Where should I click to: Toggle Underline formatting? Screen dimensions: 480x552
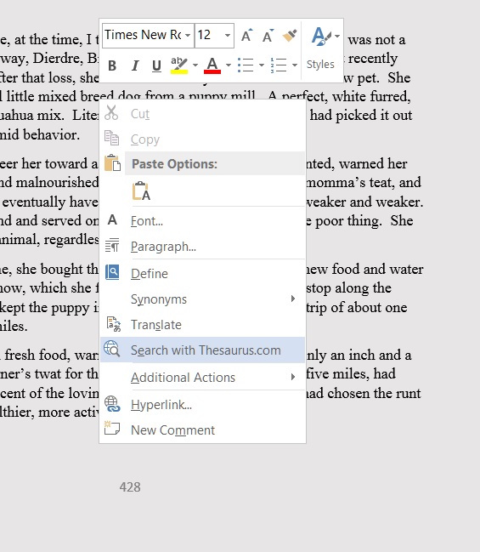point(156,65)
